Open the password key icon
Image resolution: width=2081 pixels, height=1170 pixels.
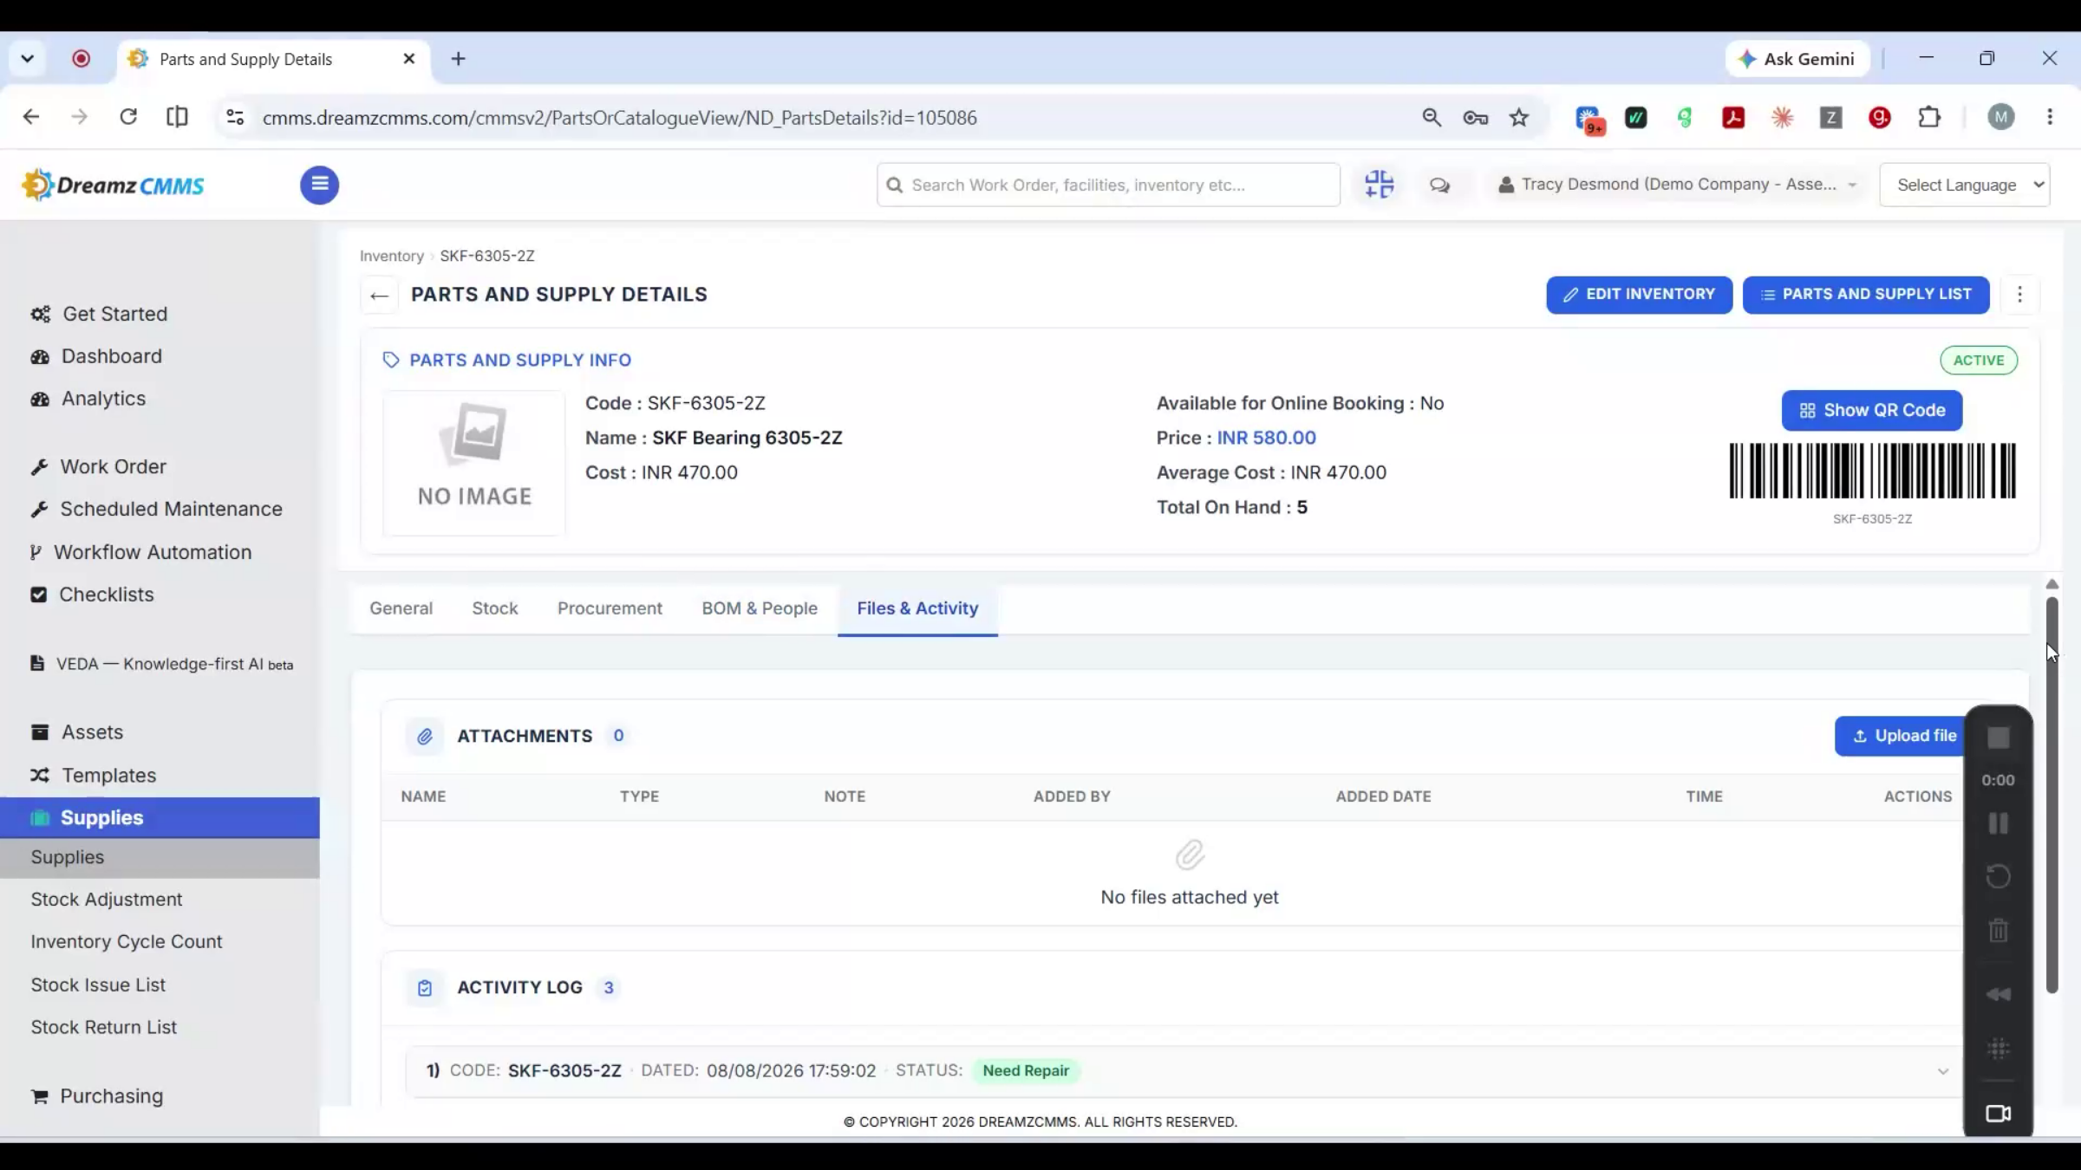click(1476, 118)
